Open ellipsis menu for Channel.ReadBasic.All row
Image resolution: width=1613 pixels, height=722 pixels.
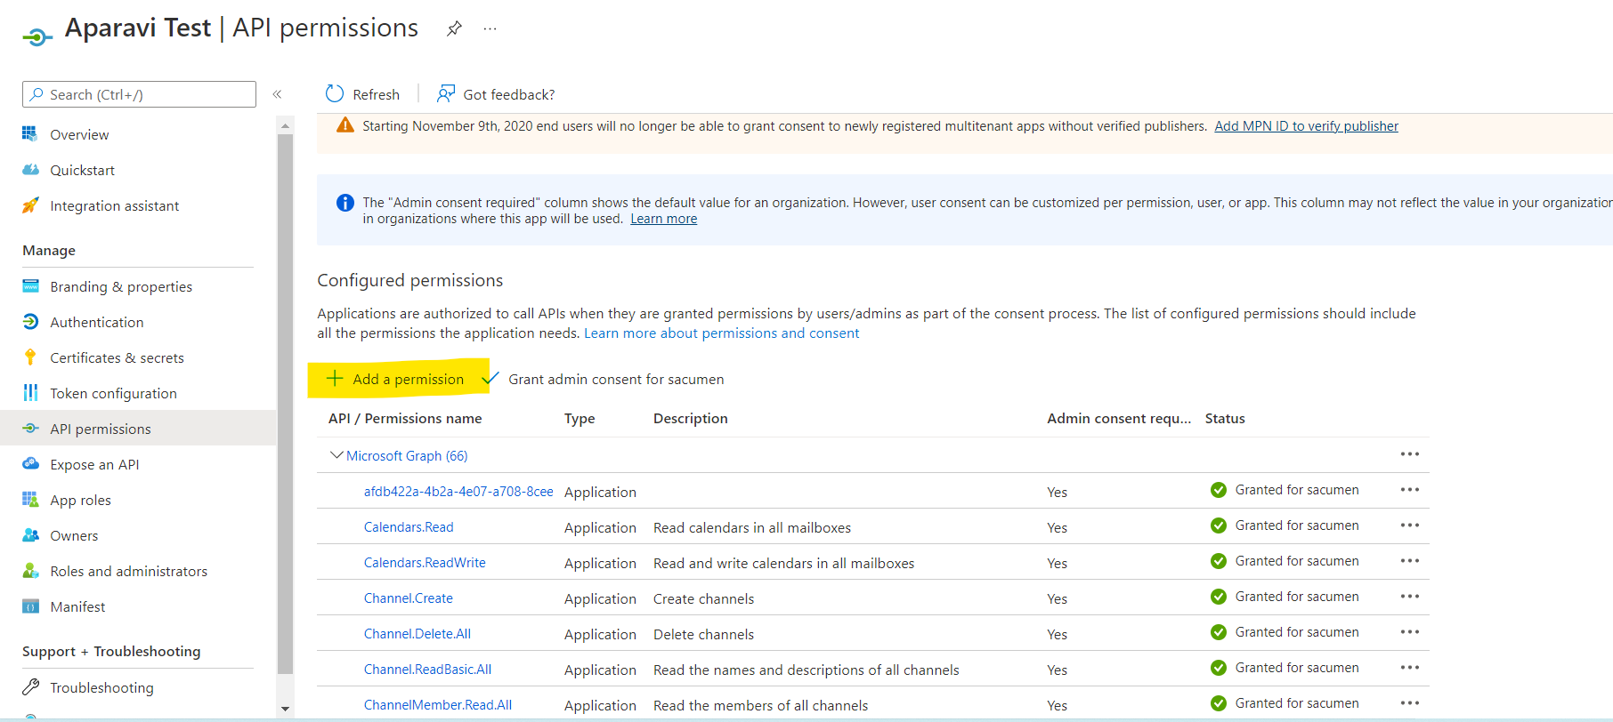1410,668
